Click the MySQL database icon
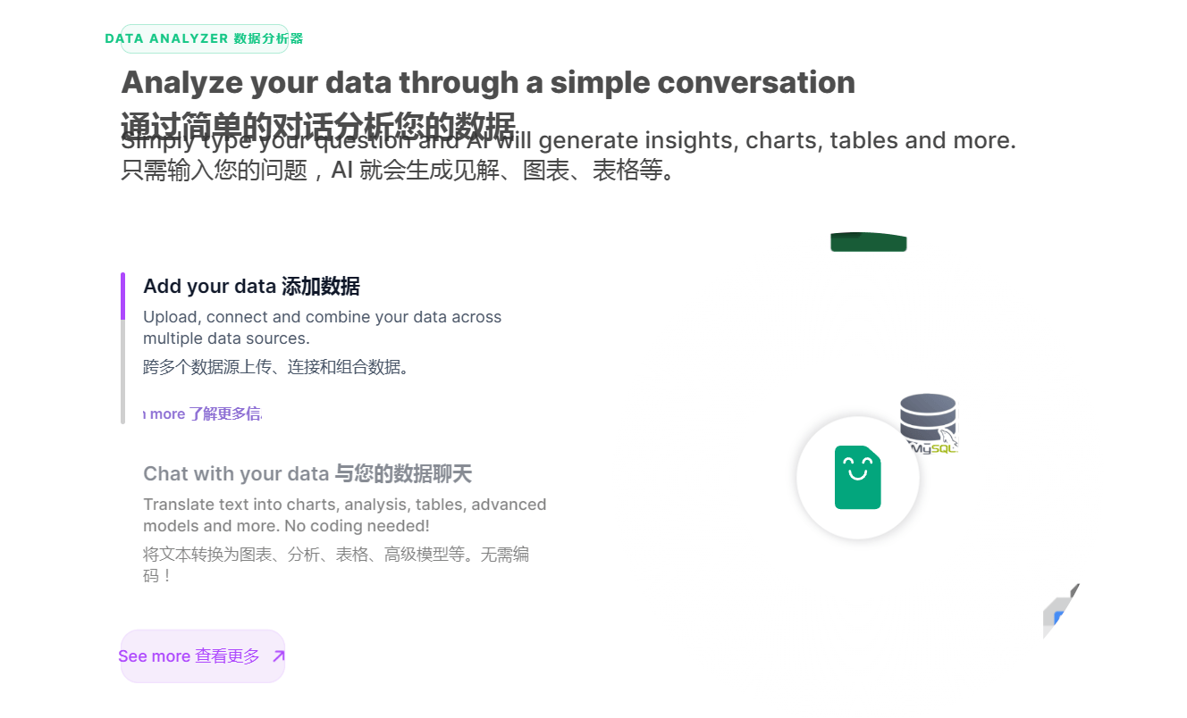The height and width of the screenshot is (718, 1187). (928, 422)
